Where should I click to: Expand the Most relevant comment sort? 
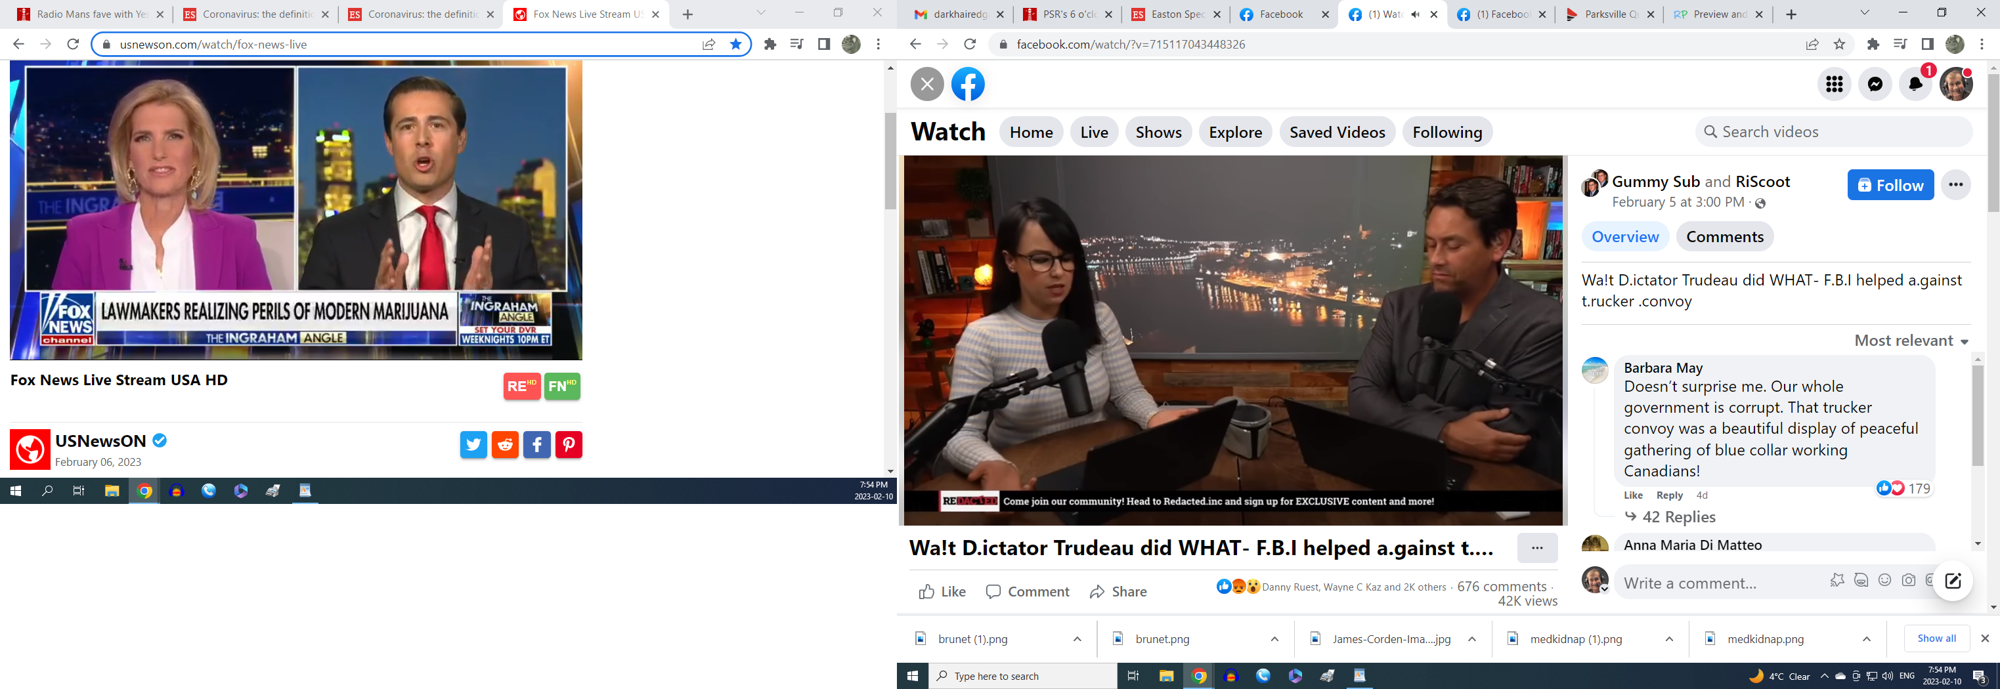[x=1911, y=341]
